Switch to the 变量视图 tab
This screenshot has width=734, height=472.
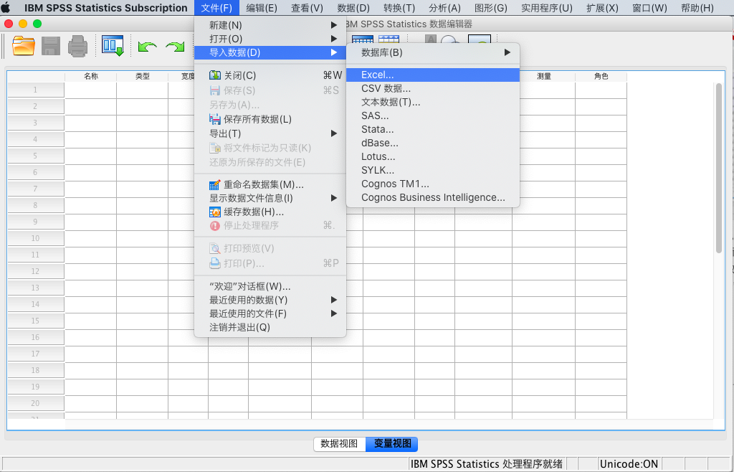(x=392, y=444)
